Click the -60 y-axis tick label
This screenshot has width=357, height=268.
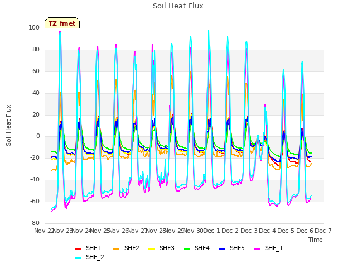[x=35, y=201]
